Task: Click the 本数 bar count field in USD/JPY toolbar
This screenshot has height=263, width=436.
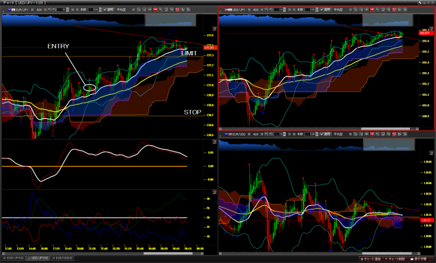Action: tap(310, 9)
